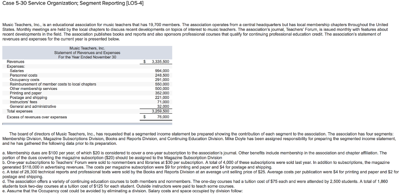Click the line beginning 'e. Assume that the Occupancy cost'
The image size is (400, 195).
tap(122, 191)
